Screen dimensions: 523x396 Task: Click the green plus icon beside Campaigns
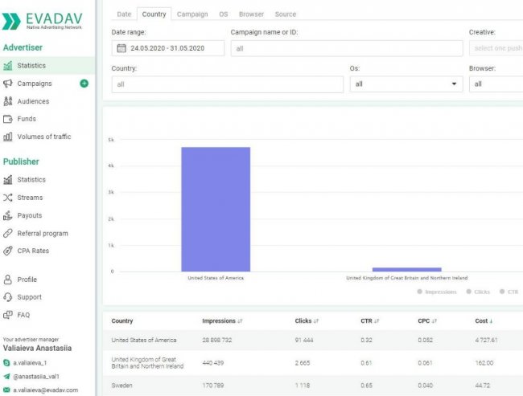pos(84,84)
